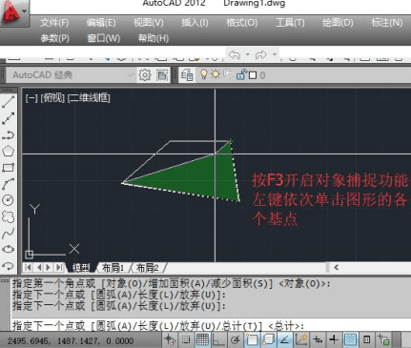Select the Construction Line tool

(x=9, y=118)
